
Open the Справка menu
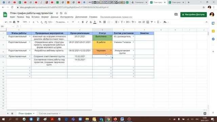click(x=93, y=17)
